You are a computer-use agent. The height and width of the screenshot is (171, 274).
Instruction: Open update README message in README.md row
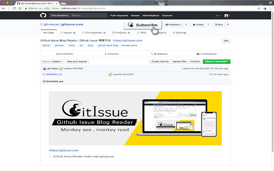(x=123, y=74)
